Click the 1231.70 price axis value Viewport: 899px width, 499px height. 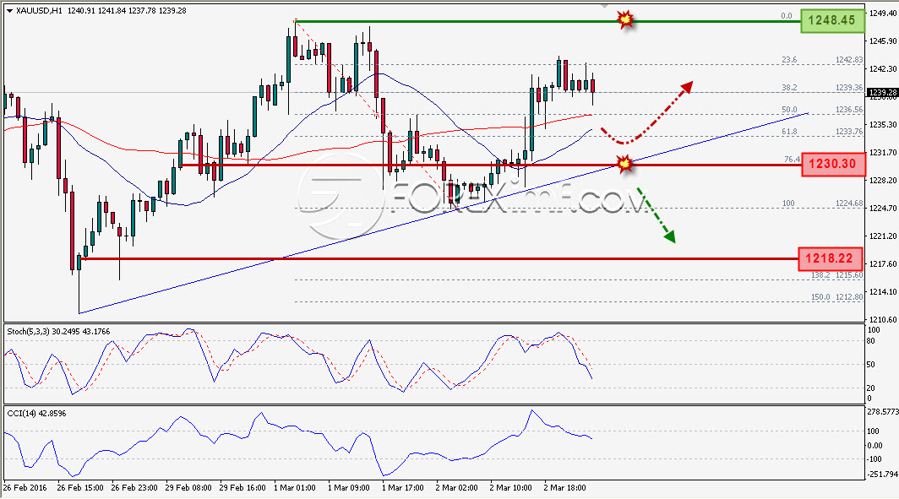click(883, 152)
